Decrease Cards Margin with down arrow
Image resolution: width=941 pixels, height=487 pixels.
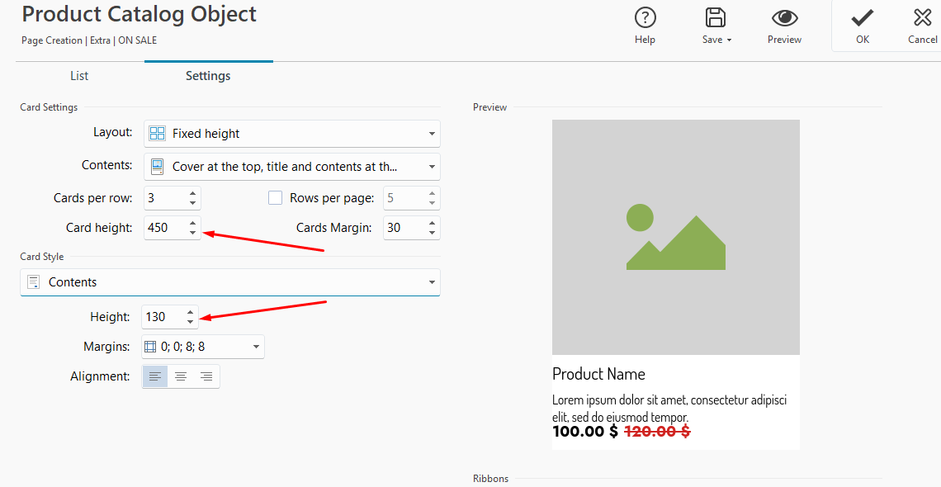coord(432,233)
